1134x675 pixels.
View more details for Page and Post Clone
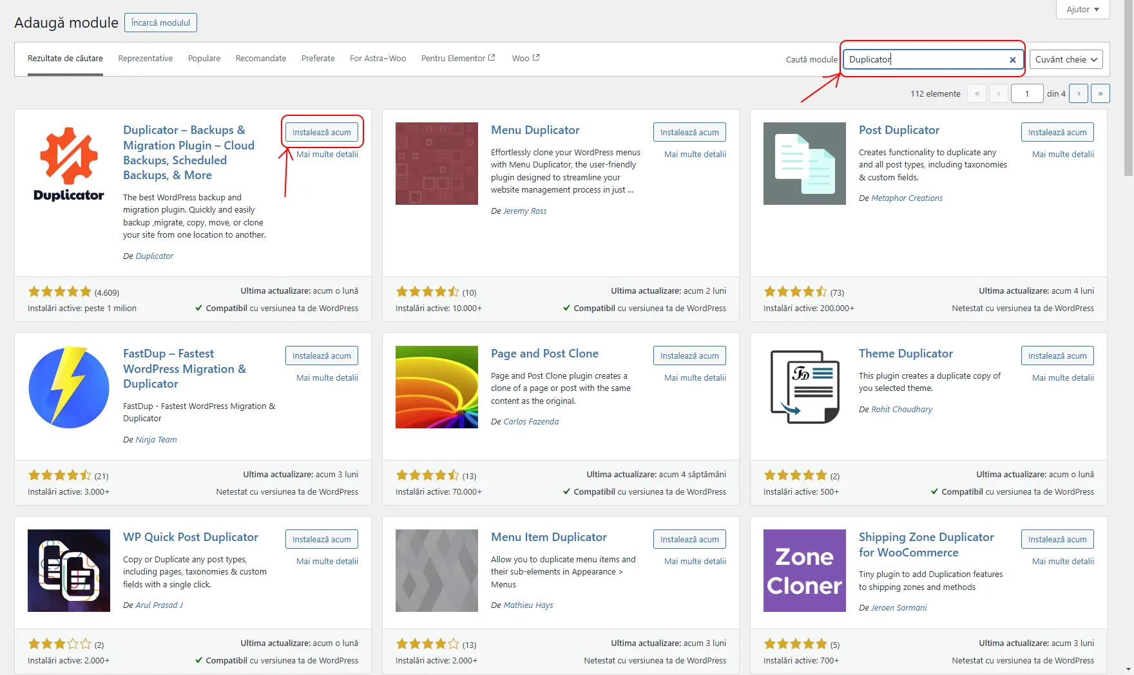(x=695, y=378)
